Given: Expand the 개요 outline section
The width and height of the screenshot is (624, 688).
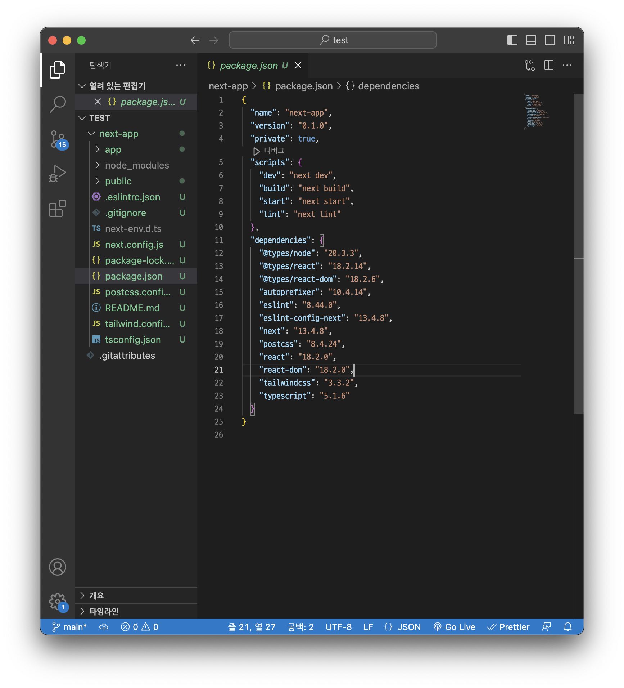Looking at the screenshot, I should 136,595.
